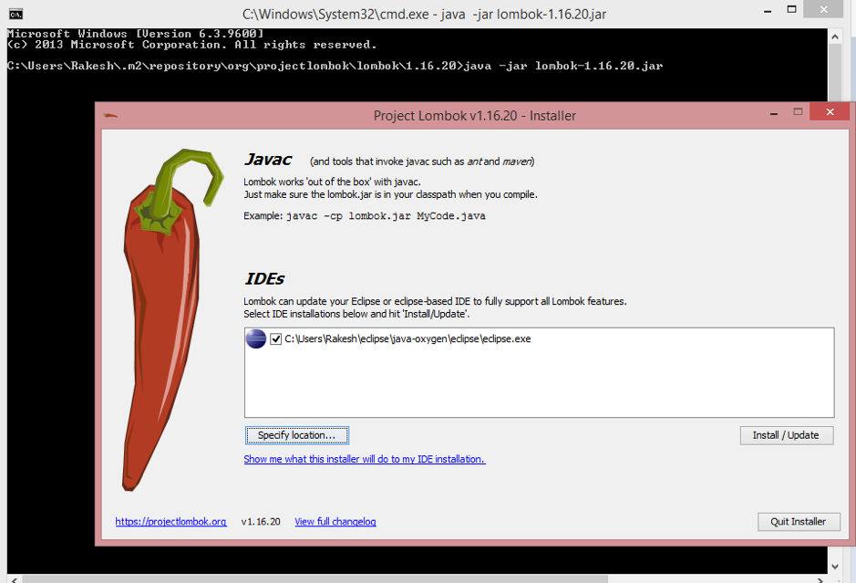Viewport: 856px width, 583px height.
Task: Click the IDEs heading
Action: pyautogui.click(x=264, y=278)
